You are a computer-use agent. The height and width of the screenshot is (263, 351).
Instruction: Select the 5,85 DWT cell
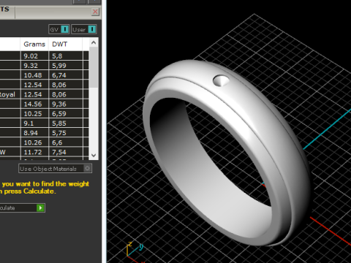[66, 123]
